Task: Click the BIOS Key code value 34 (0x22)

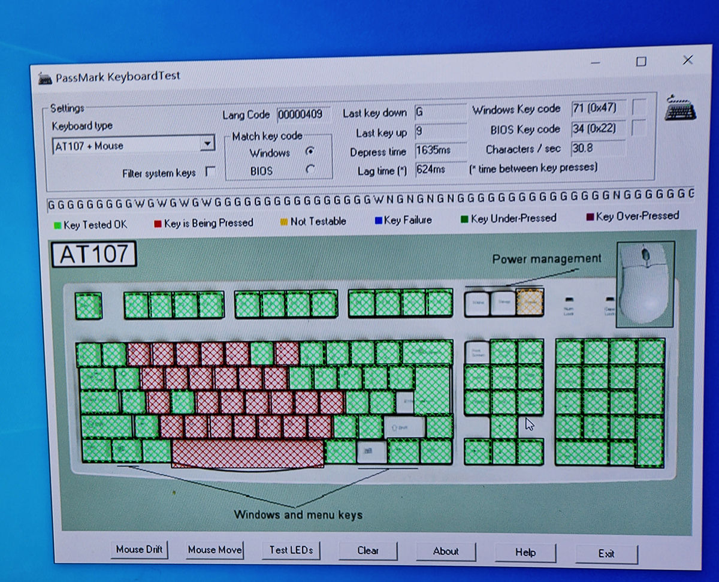Action: (599, 128)
